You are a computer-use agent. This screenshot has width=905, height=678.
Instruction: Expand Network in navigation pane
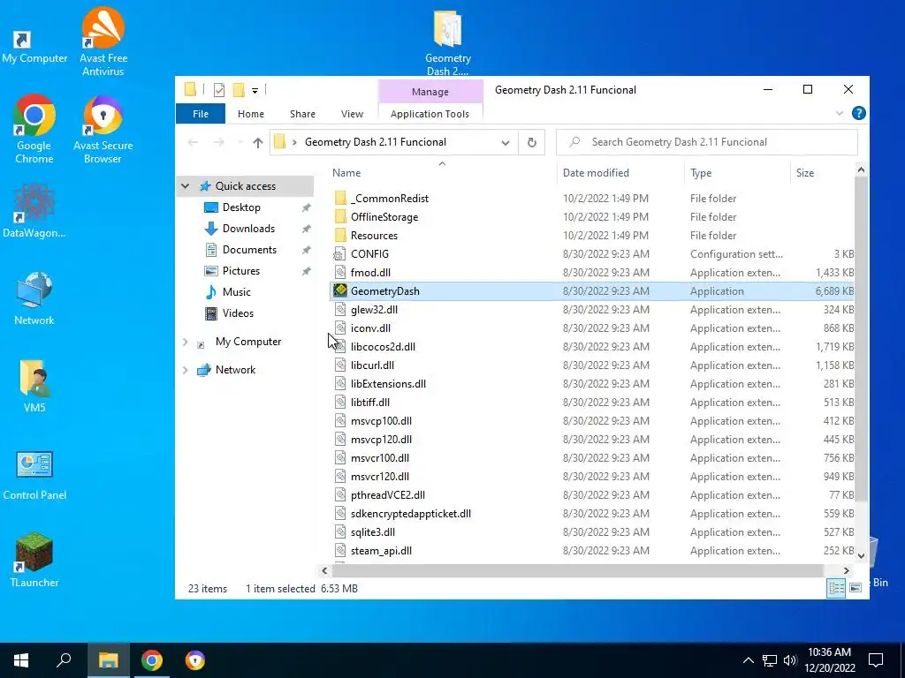[186, 370]
